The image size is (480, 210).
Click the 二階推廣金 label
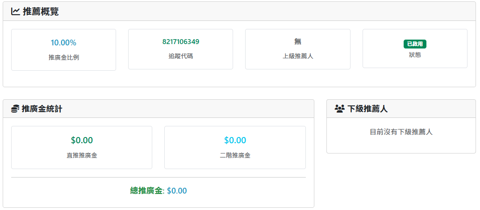click(235, 156)
